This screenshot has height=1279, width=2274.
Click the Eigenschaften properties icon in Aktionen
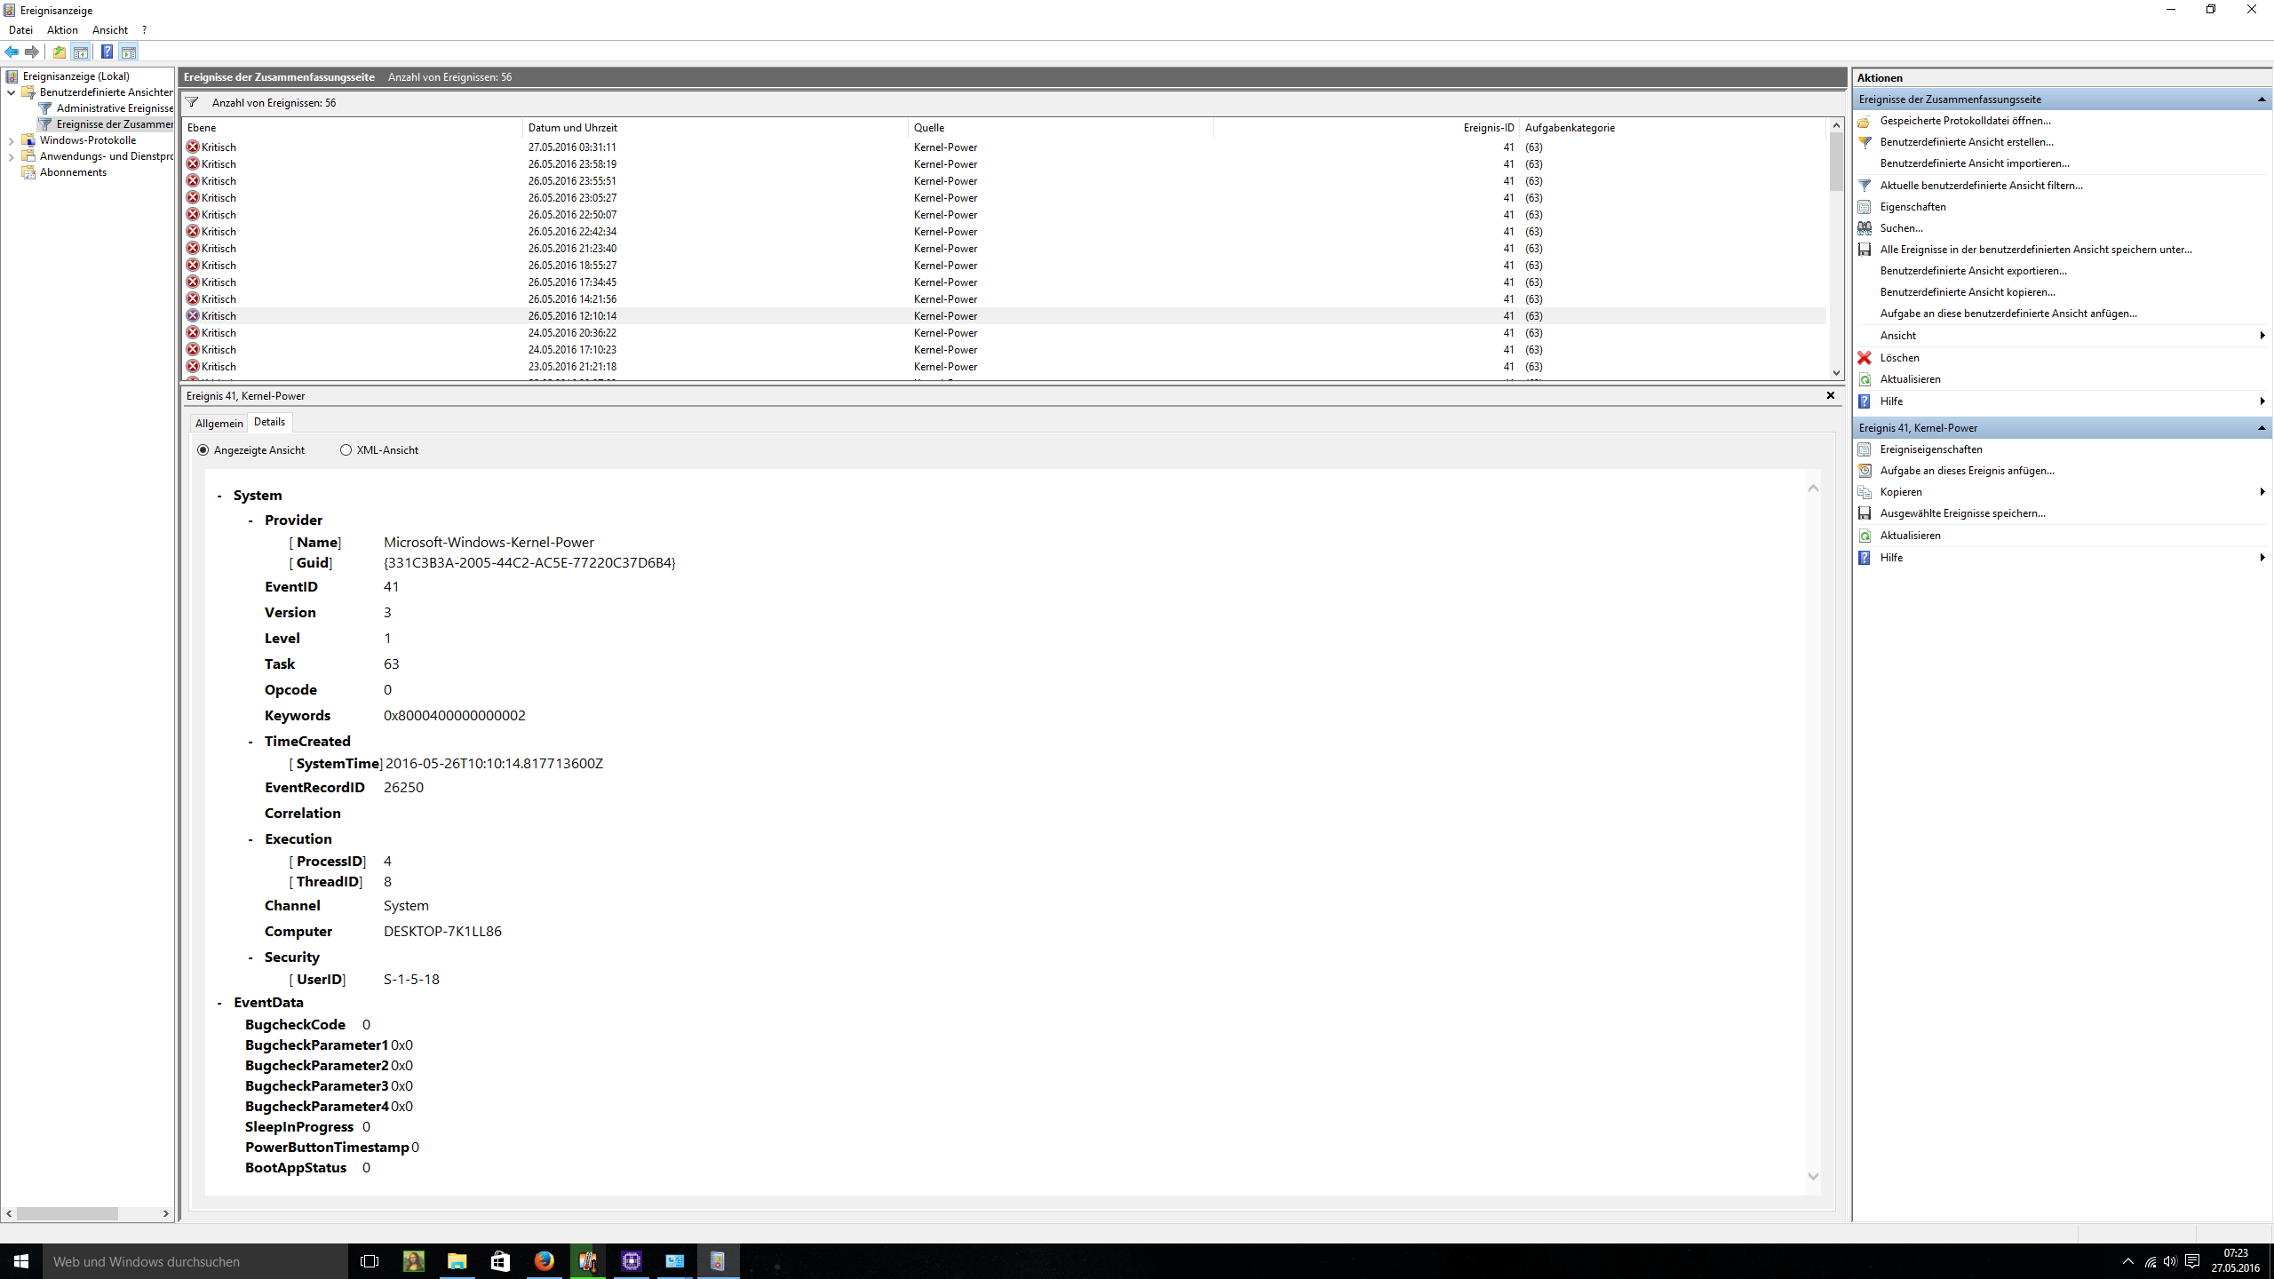tap(1865, 207)
